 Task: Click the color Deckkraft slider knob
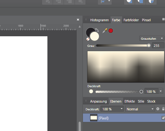click(141, 92)
